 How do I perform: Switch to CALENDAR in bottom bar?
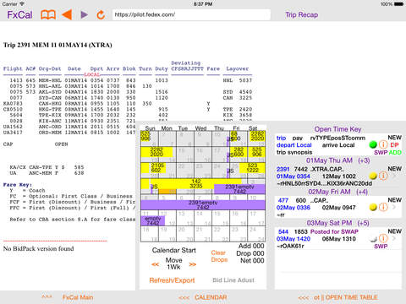pyautogui.click(x=211, y=297)
